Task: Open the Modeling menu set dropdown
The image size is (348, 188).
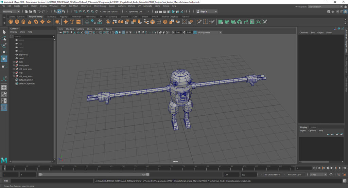Action: pyautogui.click(x=11, y=12)
